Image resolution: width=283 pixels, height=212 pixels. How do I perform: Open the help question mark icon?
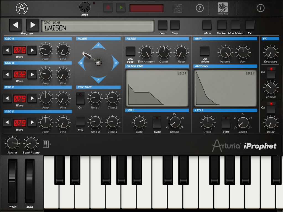(x=200, y=8)
